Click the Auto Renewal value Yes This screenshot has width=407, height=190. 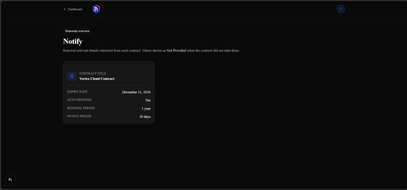[147, 101]
